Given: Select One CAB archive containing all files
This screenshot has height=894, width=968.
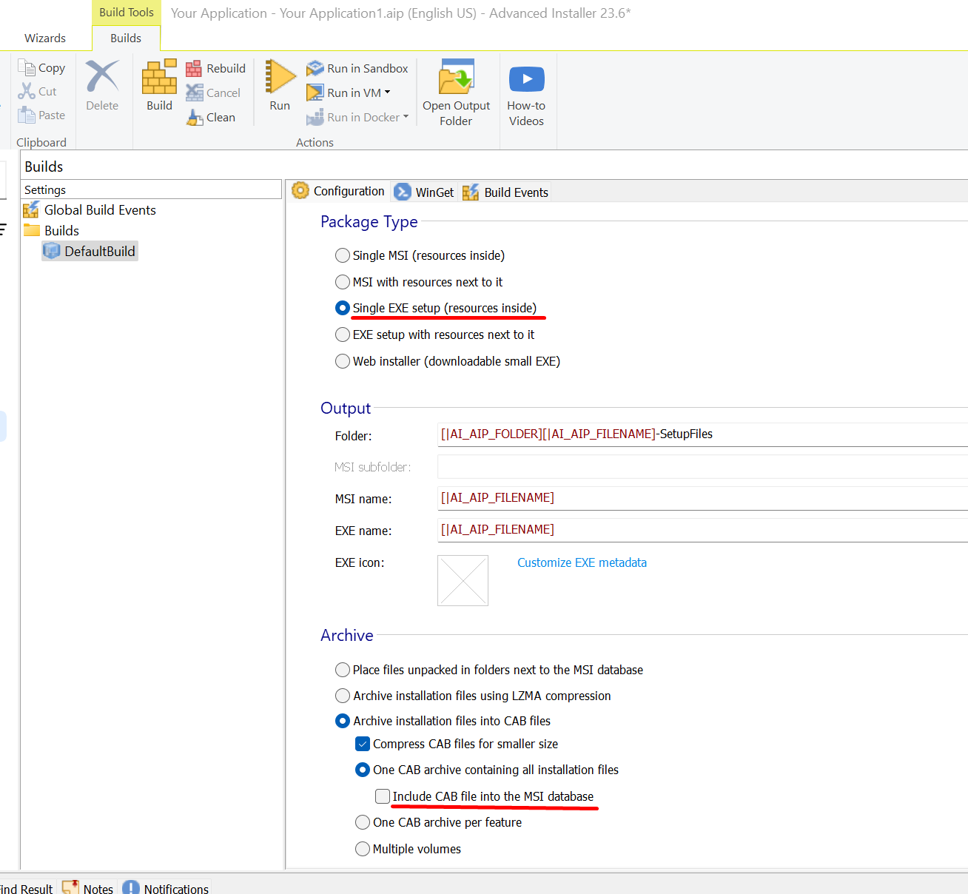Looking at the screenshot, I should (x=363, y=770).
